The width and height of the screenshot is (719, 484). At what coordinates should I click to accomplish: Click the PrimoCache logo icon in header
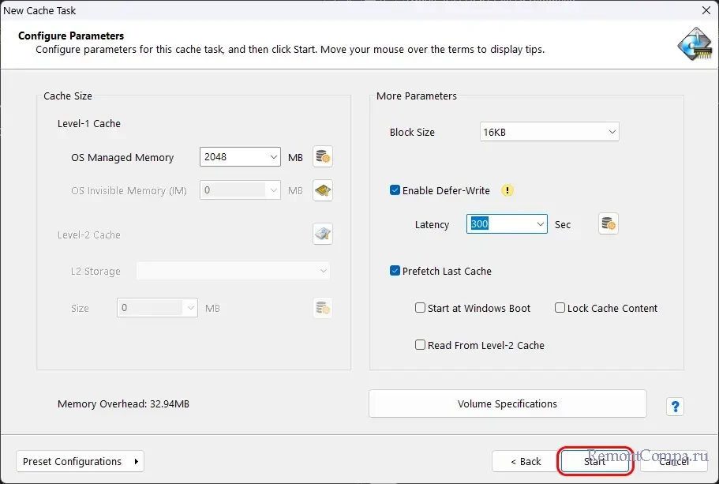(694, 44)
